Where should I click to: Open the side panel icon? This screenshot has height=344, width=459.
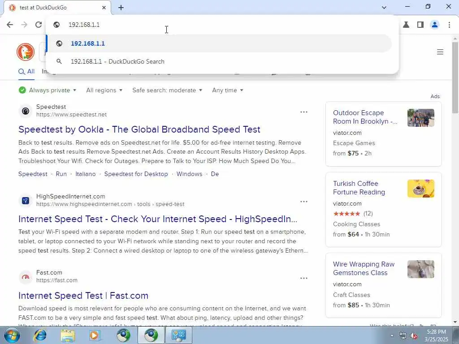tap(420, 25)
